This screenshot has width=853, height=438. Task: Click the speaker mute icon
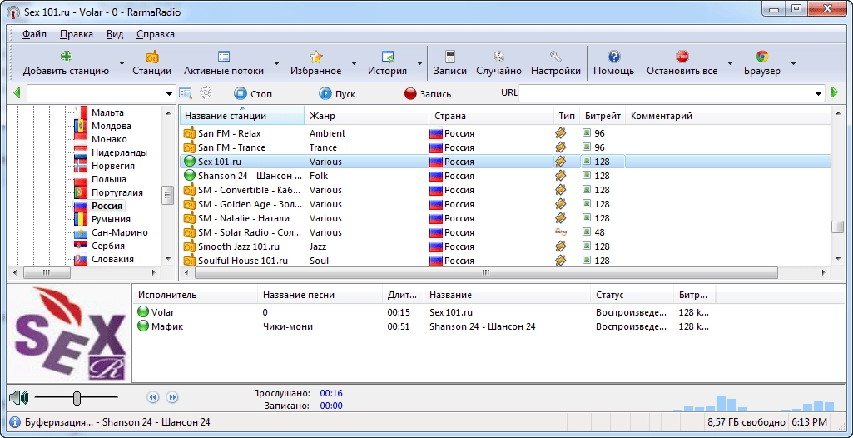pos(18,398)
